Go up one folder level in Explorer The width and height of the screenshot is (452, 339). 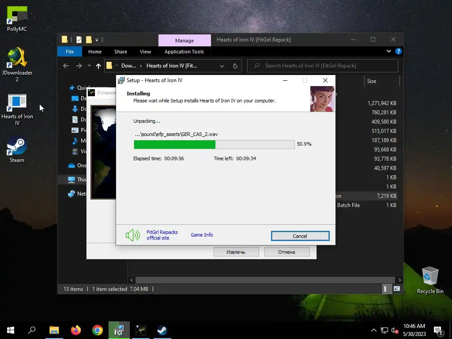[98, 66]
